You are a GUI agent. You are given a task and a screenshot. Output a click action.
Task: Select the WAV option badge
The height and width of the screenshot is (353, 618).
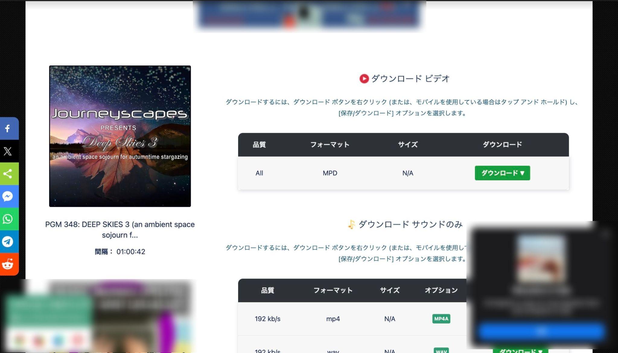[441, 351]
